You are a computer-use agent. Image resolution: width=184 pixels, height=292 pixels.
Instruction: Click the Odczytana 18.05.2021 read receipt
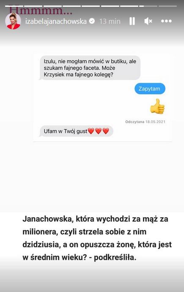pos(145,122)
